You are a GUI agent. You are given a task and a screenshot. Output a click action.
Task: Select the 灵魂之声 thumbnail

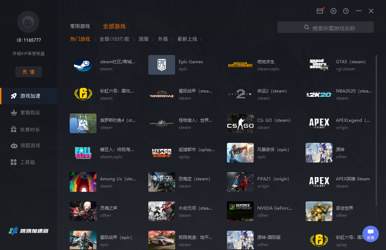(x=83, y=211)
